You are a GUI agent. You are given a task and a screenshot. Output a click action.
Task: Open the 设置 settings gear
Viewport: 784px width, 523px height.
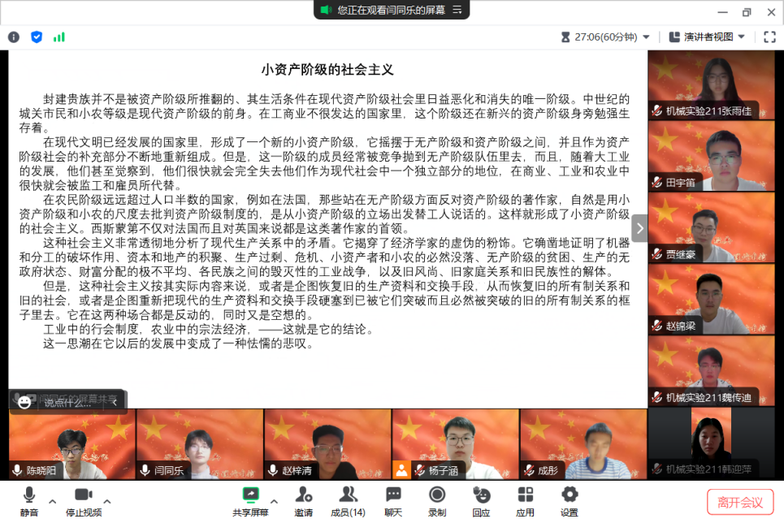(569, 501)
